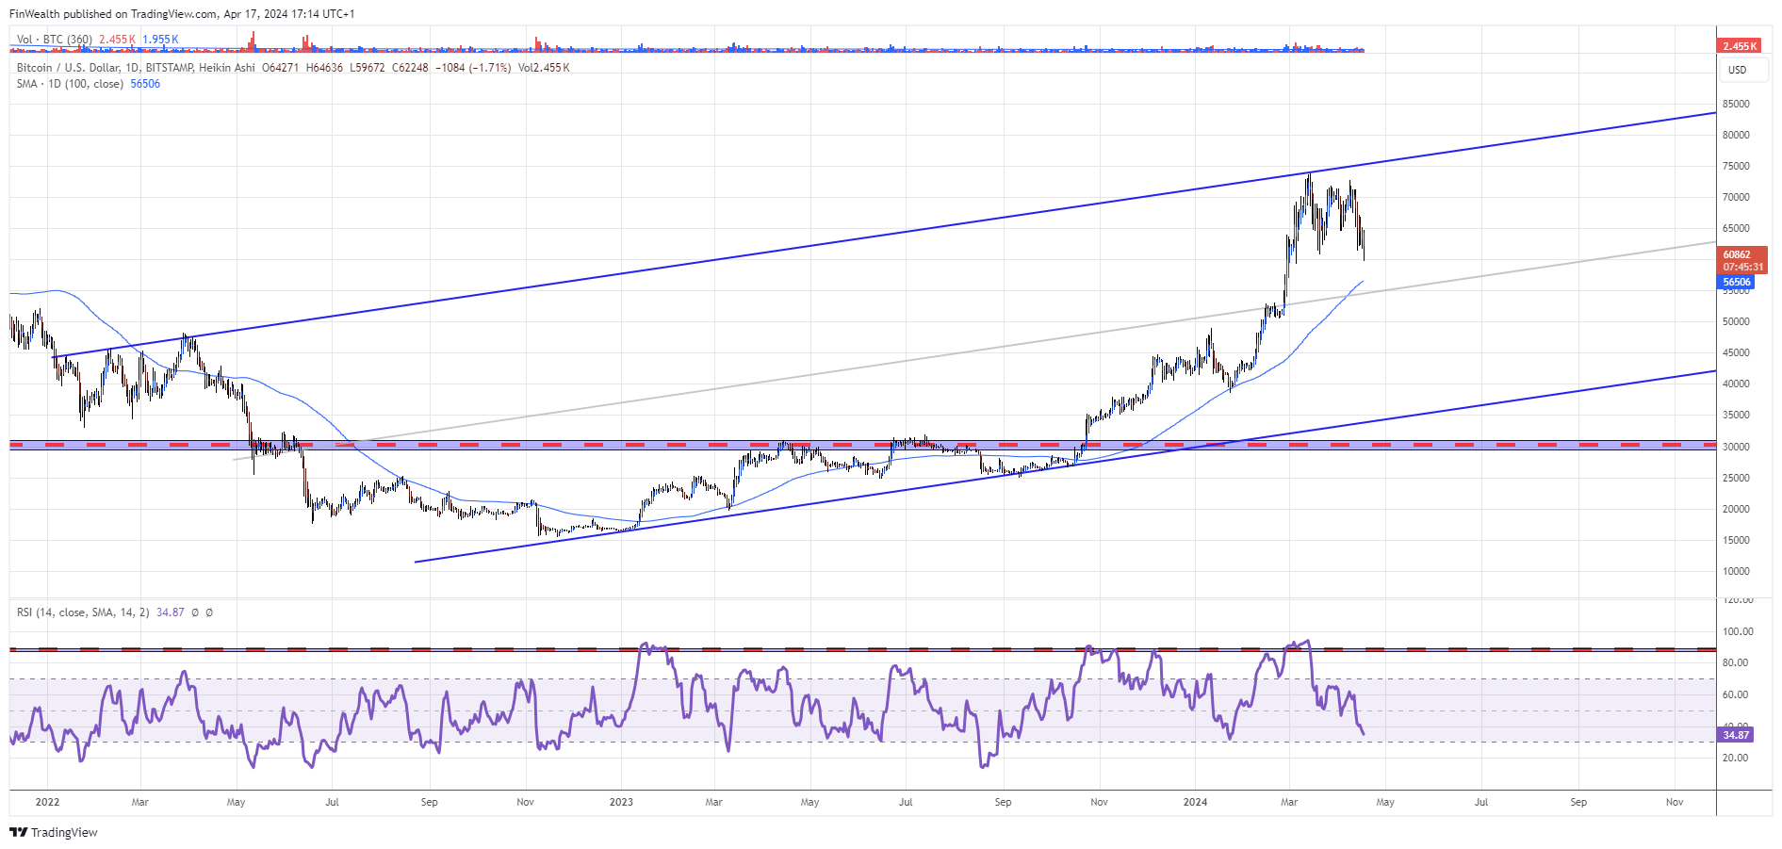This screenshot has width=1782, height=849.
Task: Click the red 2.455K value in the volume legend
Action: click(118, 40)
